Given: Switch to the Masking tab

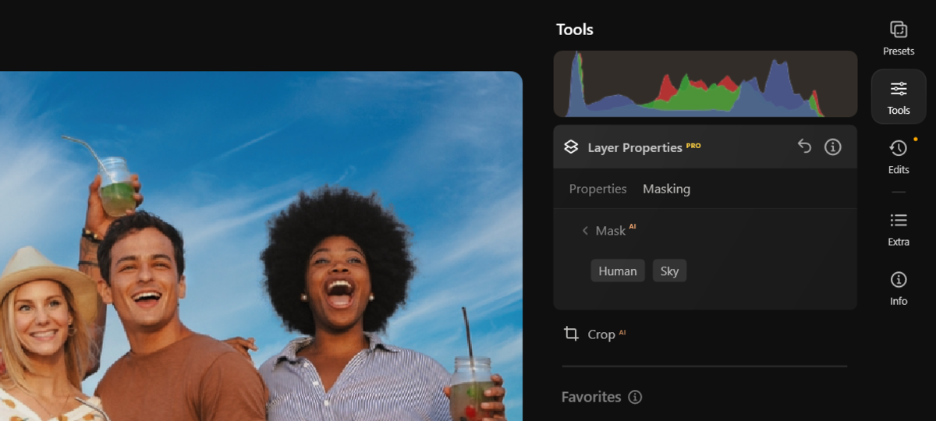Looking at the screenshot, I should pos(666,189).
